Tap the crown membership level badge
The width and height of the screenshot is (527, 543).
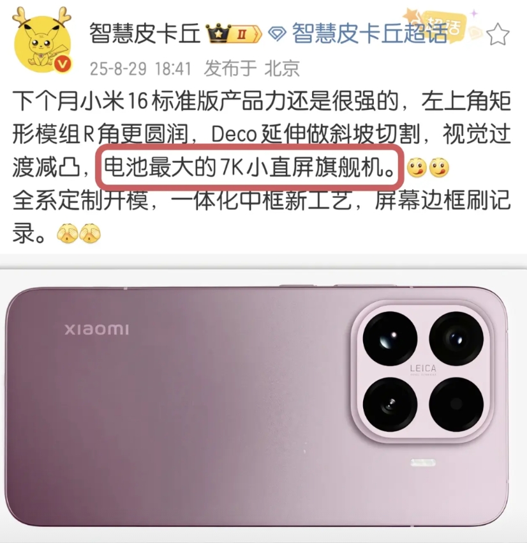point(234,34)
